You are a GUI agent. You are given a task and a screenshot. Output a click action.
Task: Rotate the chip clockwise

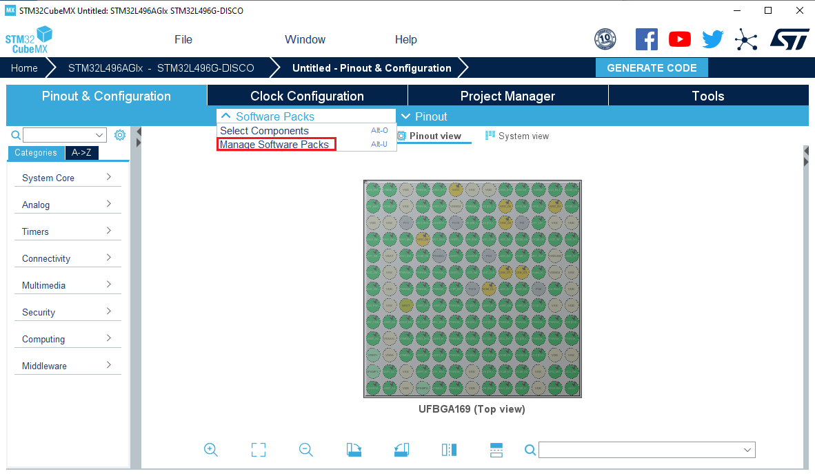(354, 450)
